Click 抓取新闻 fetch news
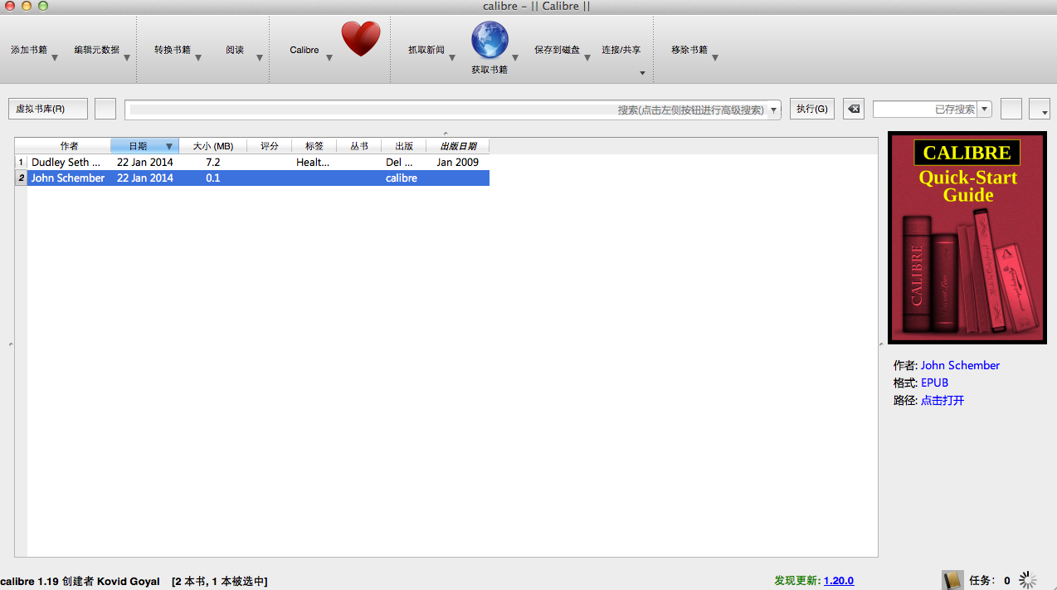 [426, 50]
